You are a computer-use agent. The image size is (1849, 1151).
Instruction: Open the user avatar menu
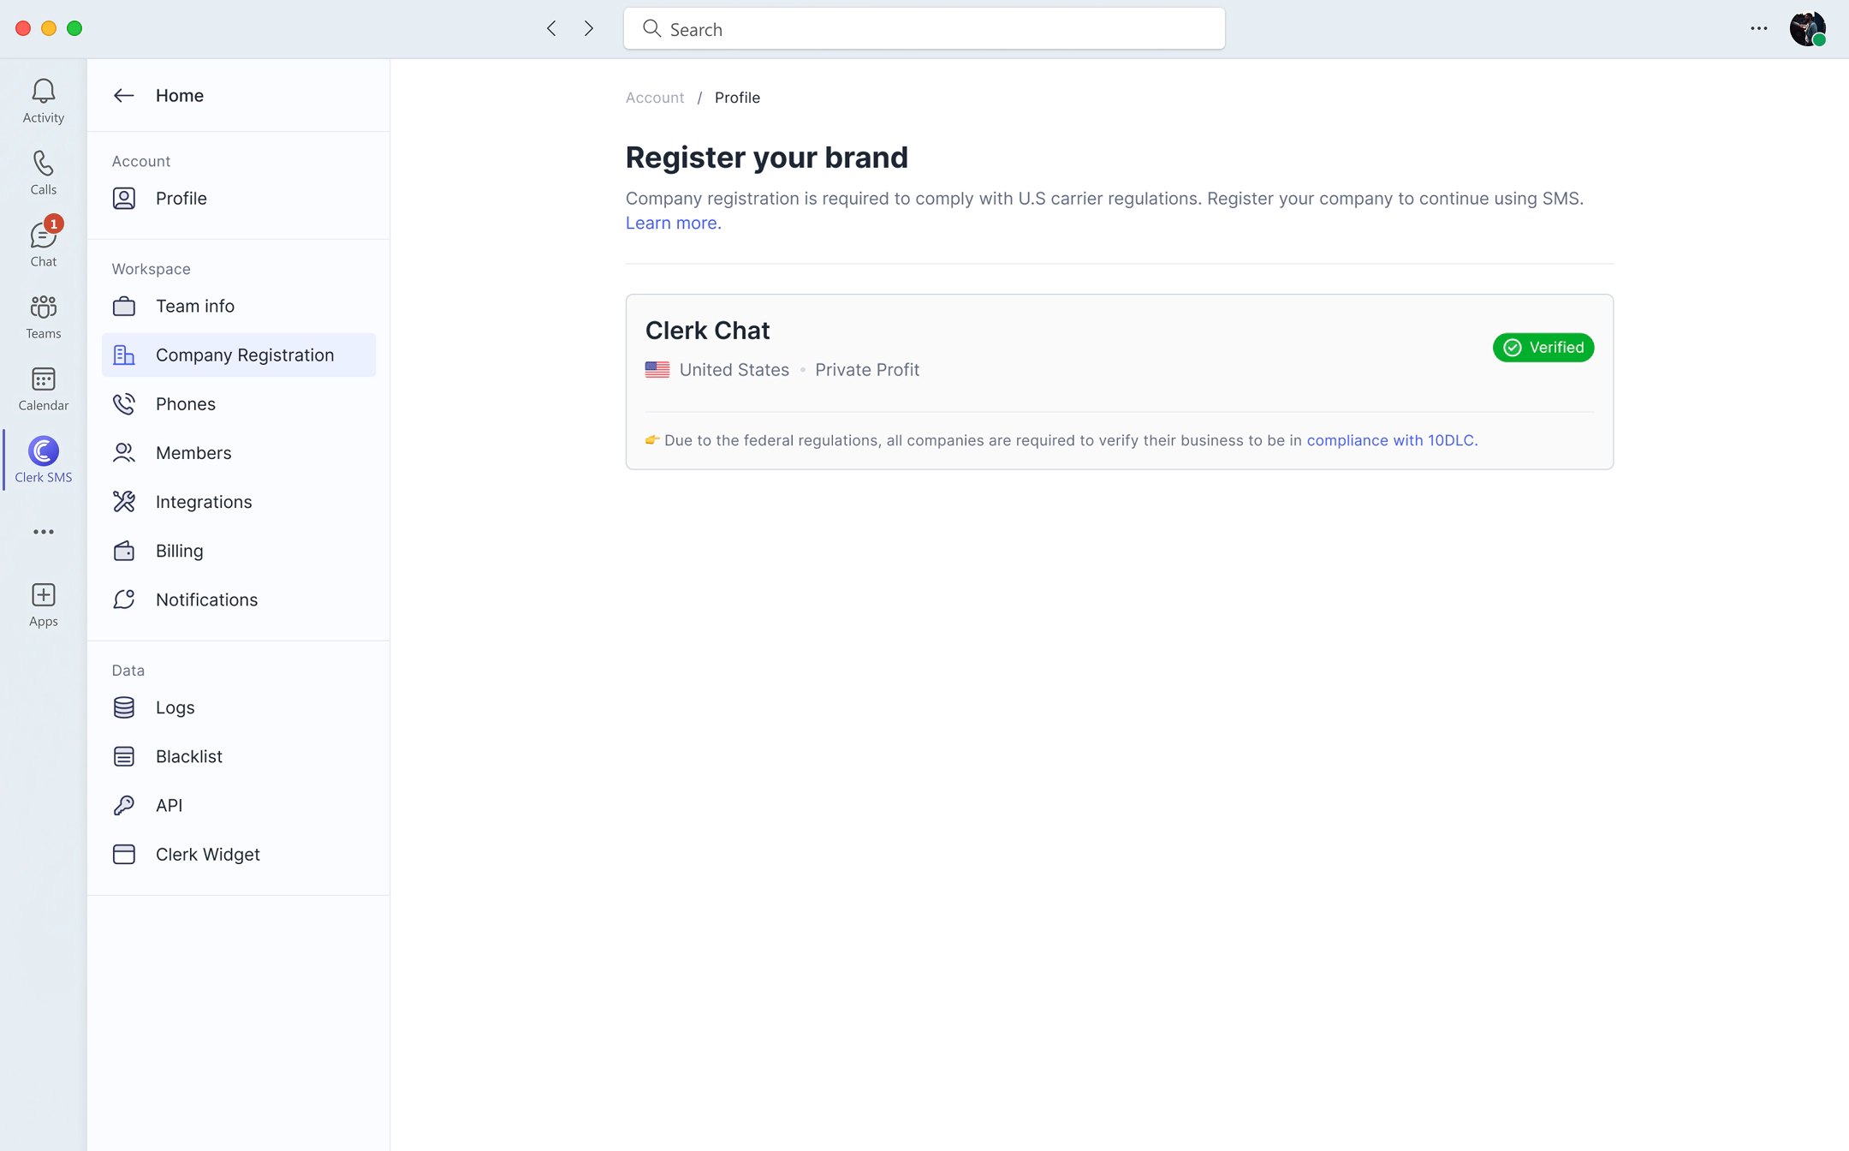[x=1807, y=28]
